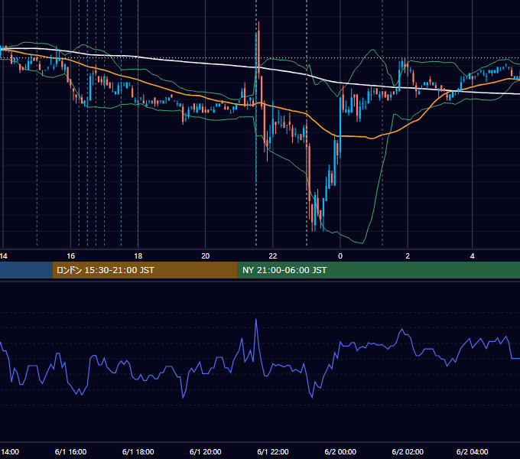Click the 6/2 00:00 label on lower axis
The height and width of the screenshot is (459, 520).
340,451
